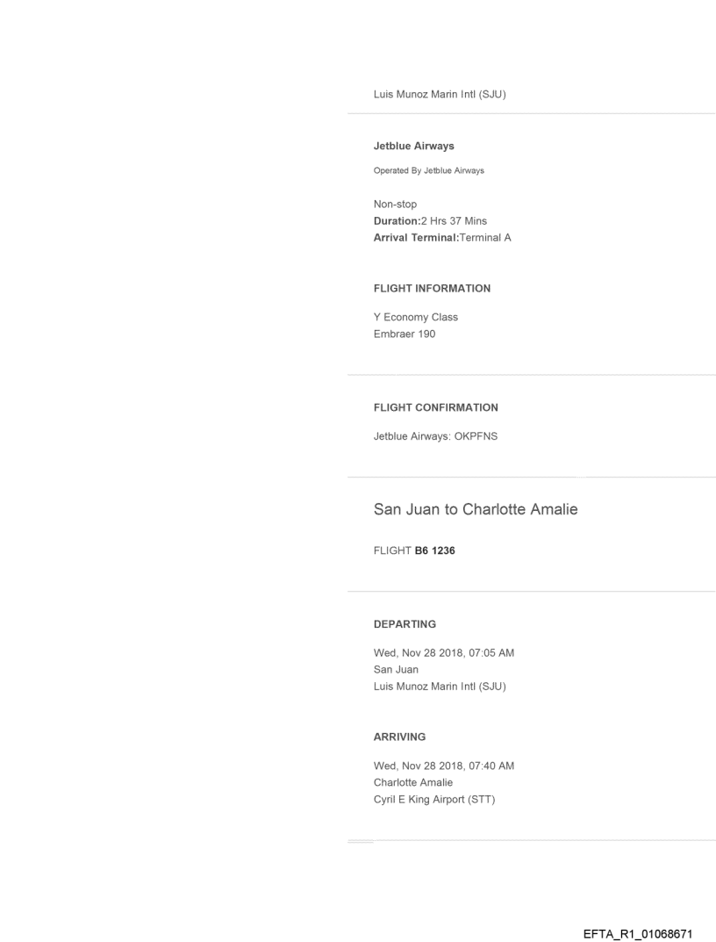Select the Y Economy Class text

point(416,317)
